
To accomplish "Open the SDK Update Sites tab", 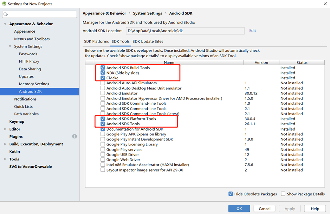I will (148, 42).
